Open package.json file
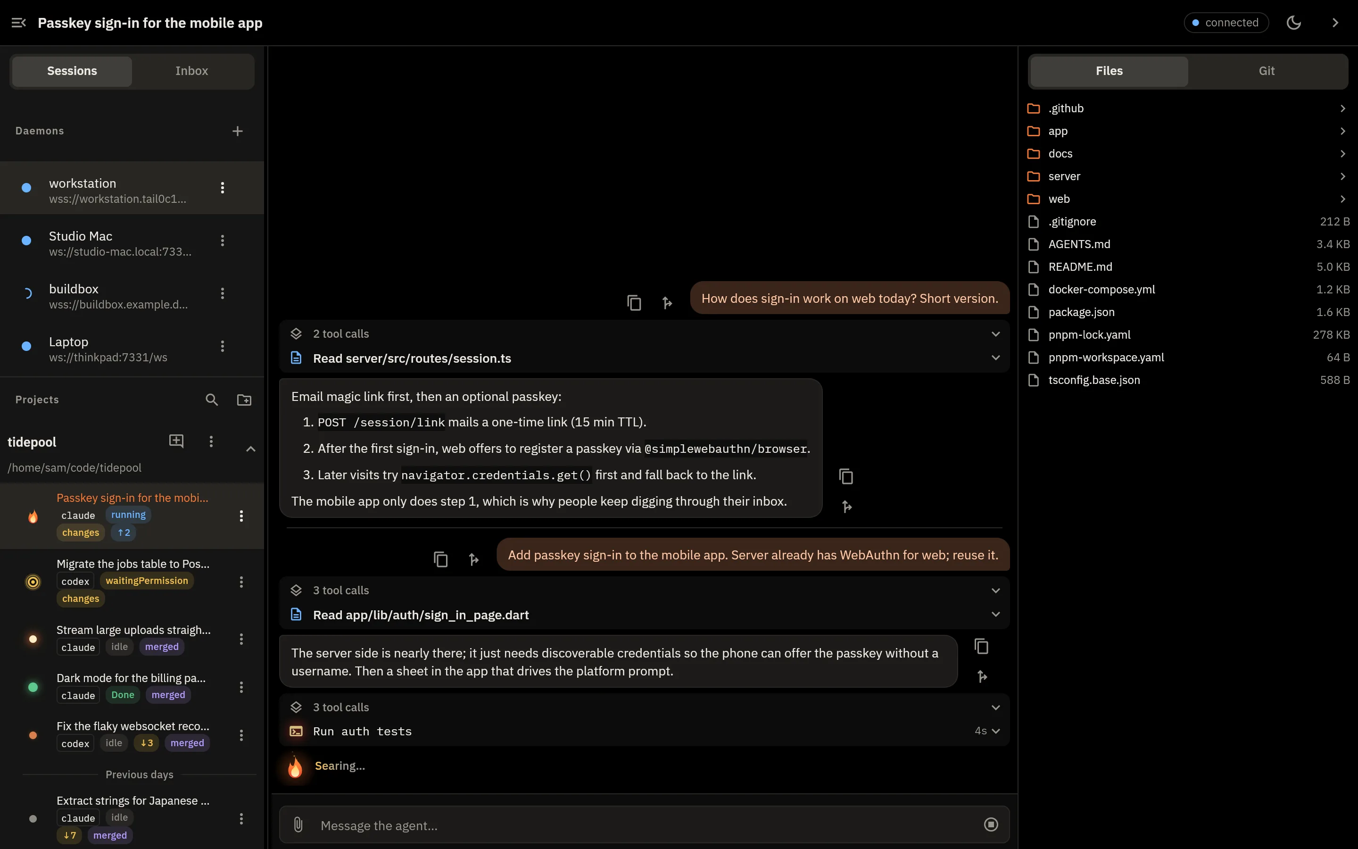The image size is (1358, 849). (x=1188, y=312)
